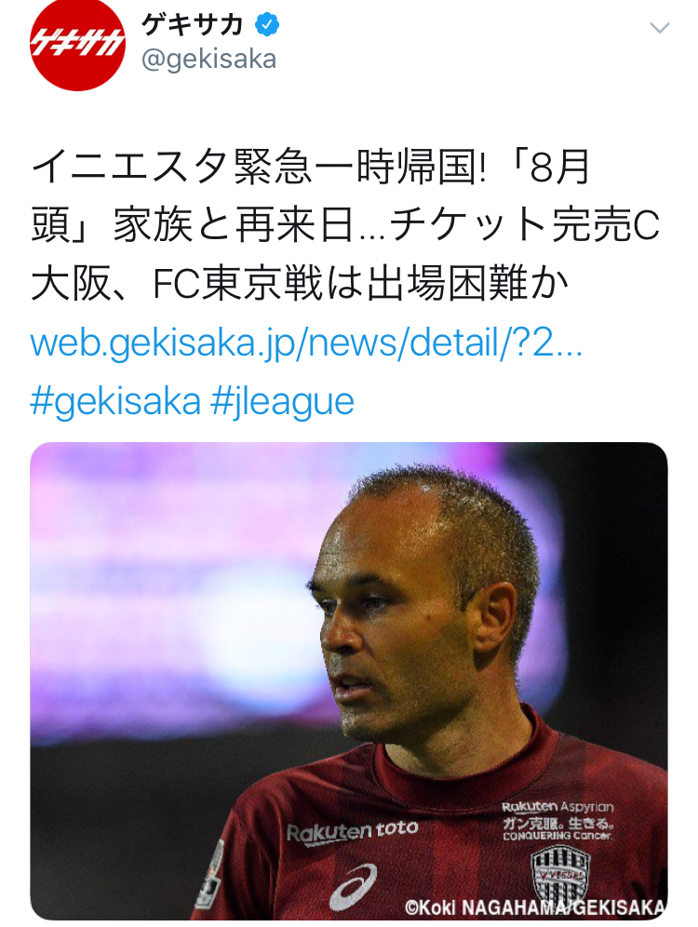Click the Vissel Kobe crest on jersey
698x927 pixels.
pos(559,871)
